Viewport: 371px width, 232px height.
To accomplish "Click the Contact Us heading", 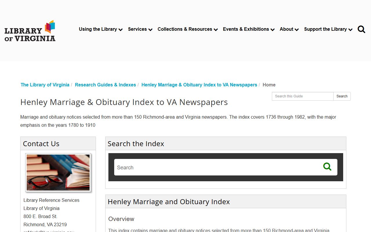I will [x=41, y=144].
